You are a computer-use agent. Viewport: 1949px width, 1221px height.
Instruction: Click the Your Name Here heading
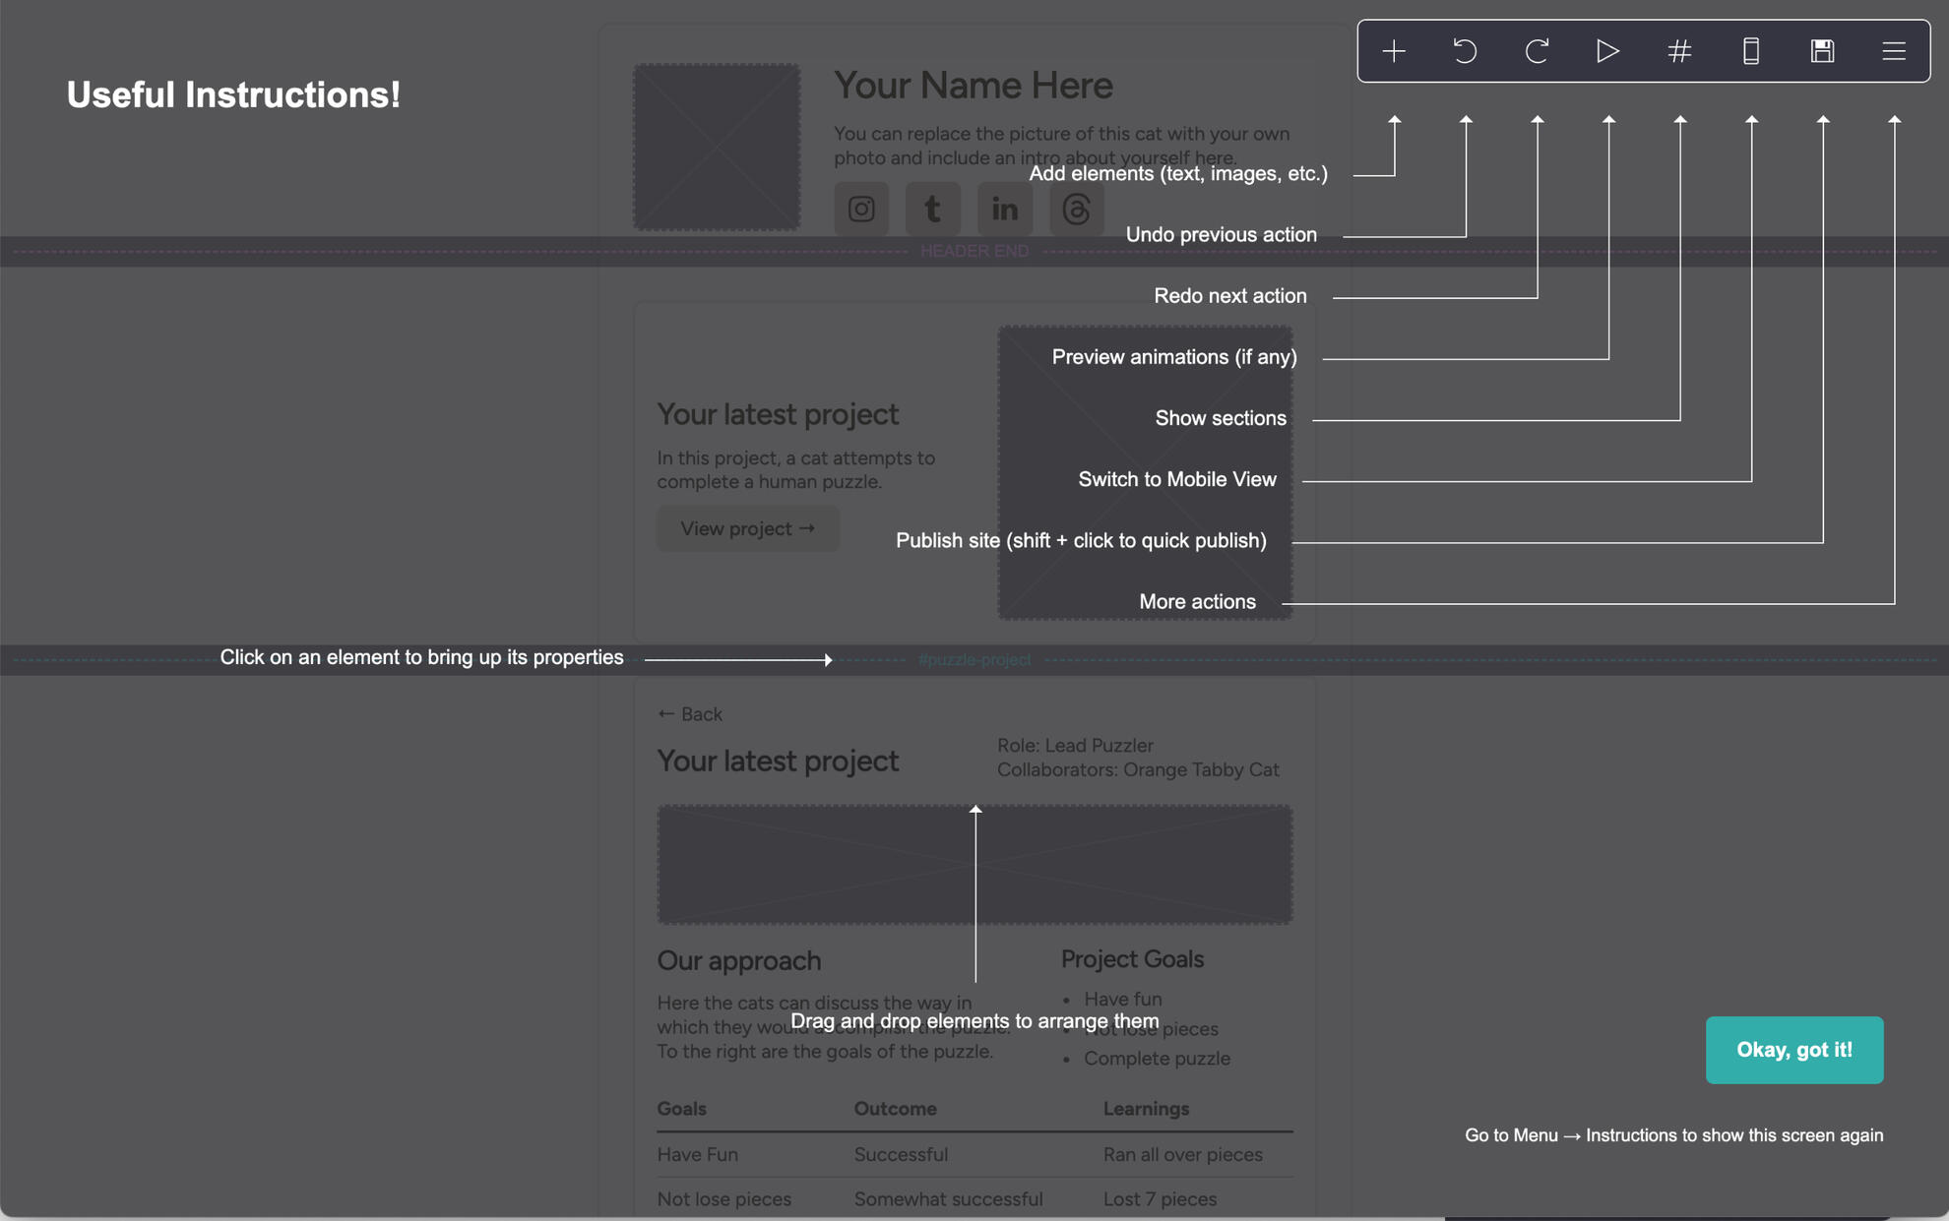[x=973, y=86]
